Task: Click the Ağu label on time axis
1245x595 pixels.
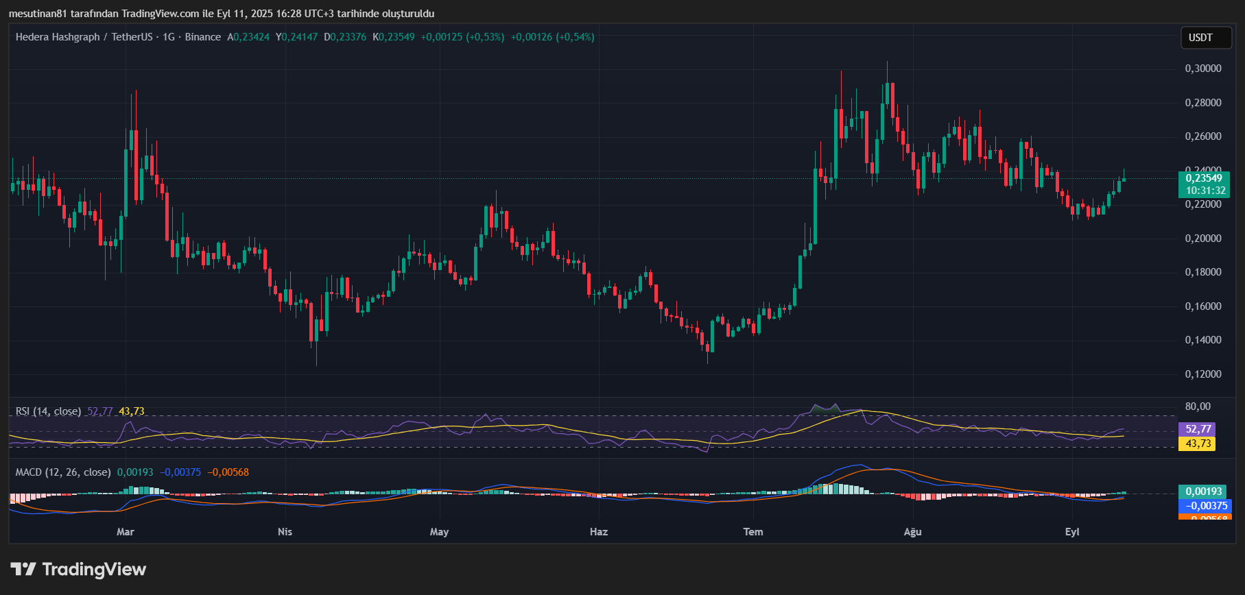Action: [x=912, y=532]
